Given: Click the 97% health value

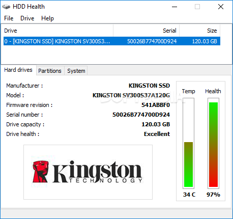Looking at the screenshot, I should coord(213,195).
